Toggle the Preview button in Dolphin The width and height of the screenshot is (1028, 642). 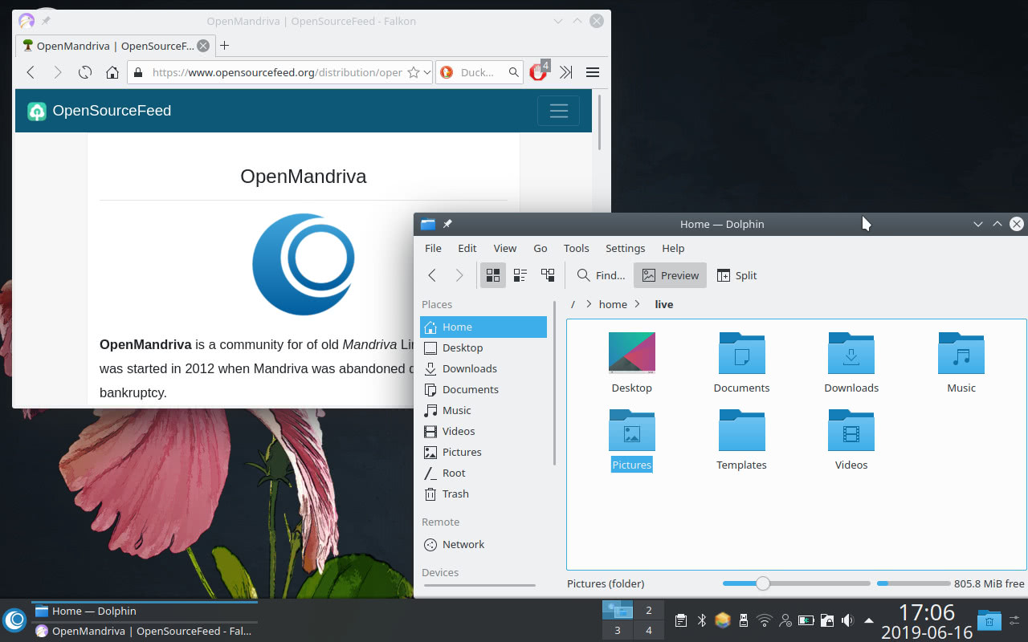tap(671, 275)
